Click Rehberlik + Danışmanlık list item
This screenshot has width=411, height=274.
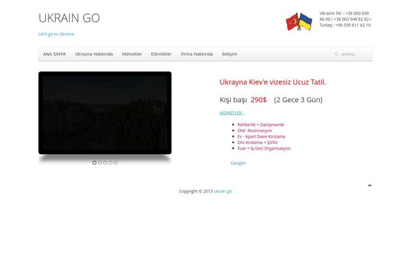pyautogui.click(x=260, y=125)
